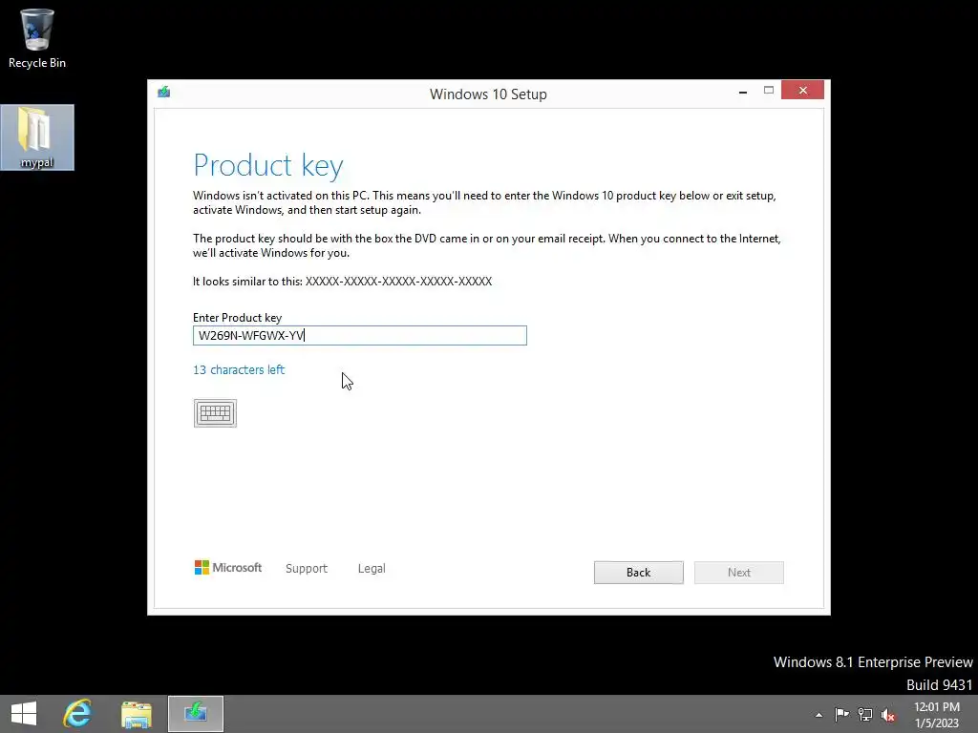This screenshot has width=978, height=733.
Task: Open File Explorer from the taskbar
Action: click(137, 714)
